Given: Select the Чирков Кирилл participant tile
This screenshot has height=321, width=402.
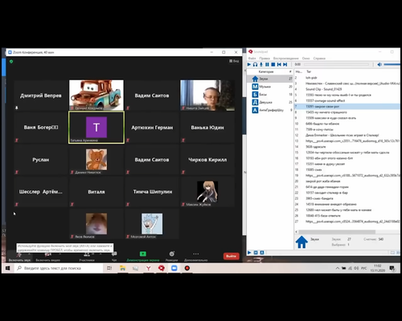Looking at the screenshot, I should pyautogui.click(x=207, y=160).
